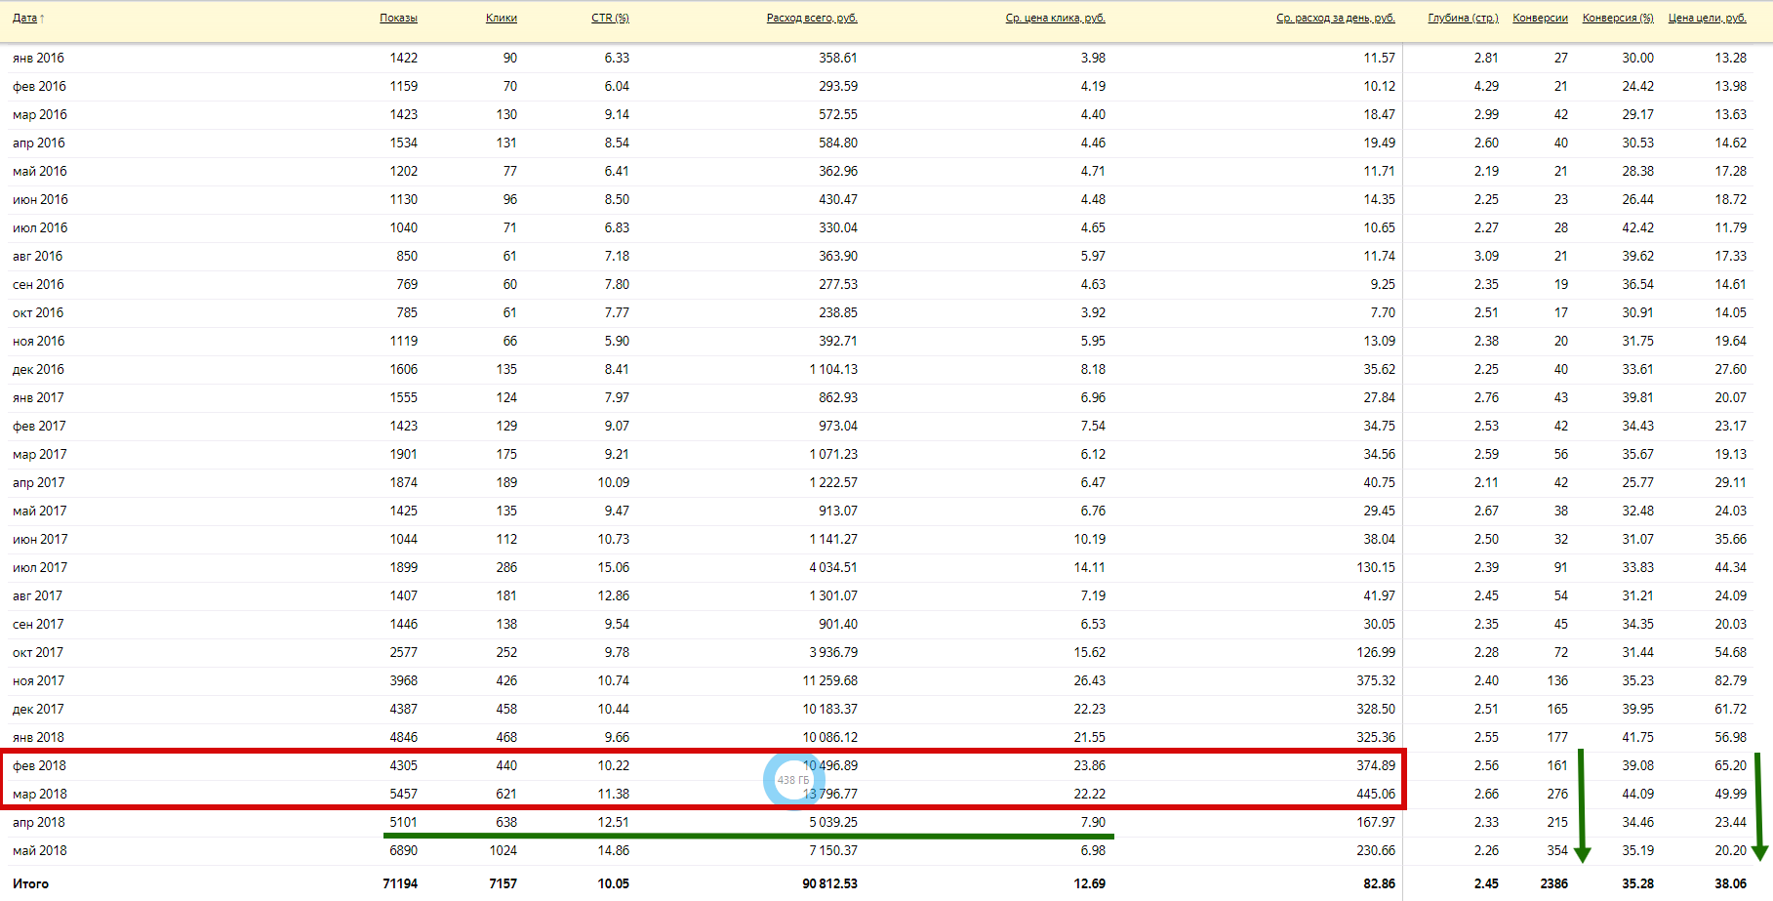Select the фев 2018 row label

[x=39, y=765]
